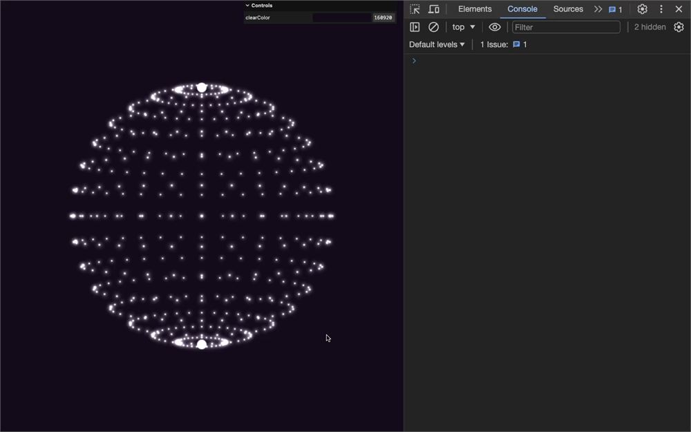Edit the clearColor hex value 160920

[x=383, y=18]
